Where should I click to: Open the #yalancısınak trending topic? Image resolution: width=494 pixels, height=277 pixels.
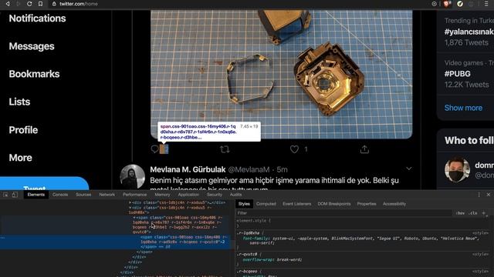(x=469, y=32)
